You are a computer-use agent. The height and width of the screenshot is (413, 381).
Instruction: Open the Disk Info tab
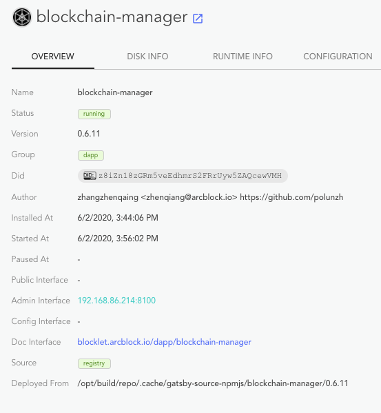point(147,56)
